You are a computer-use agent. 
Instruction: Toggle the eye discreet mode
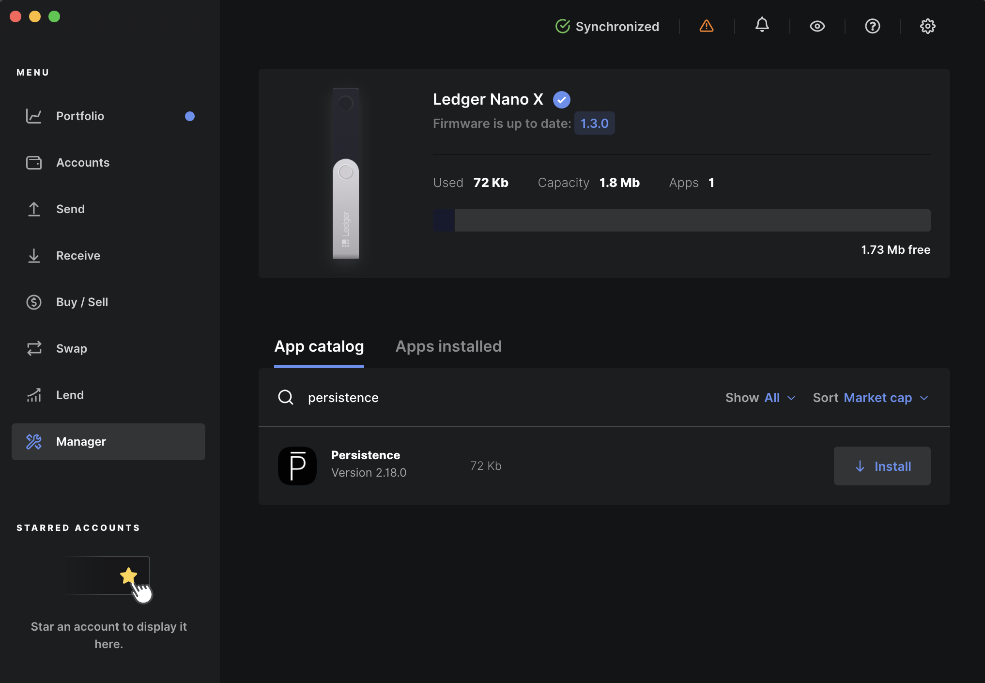tap(817, 26)
